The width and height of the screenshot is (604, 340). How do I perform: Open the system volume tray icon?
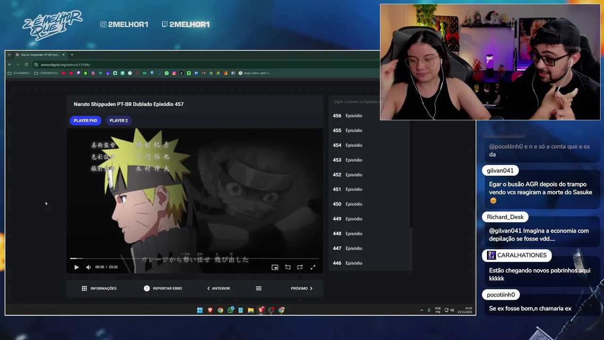[453, 310]
